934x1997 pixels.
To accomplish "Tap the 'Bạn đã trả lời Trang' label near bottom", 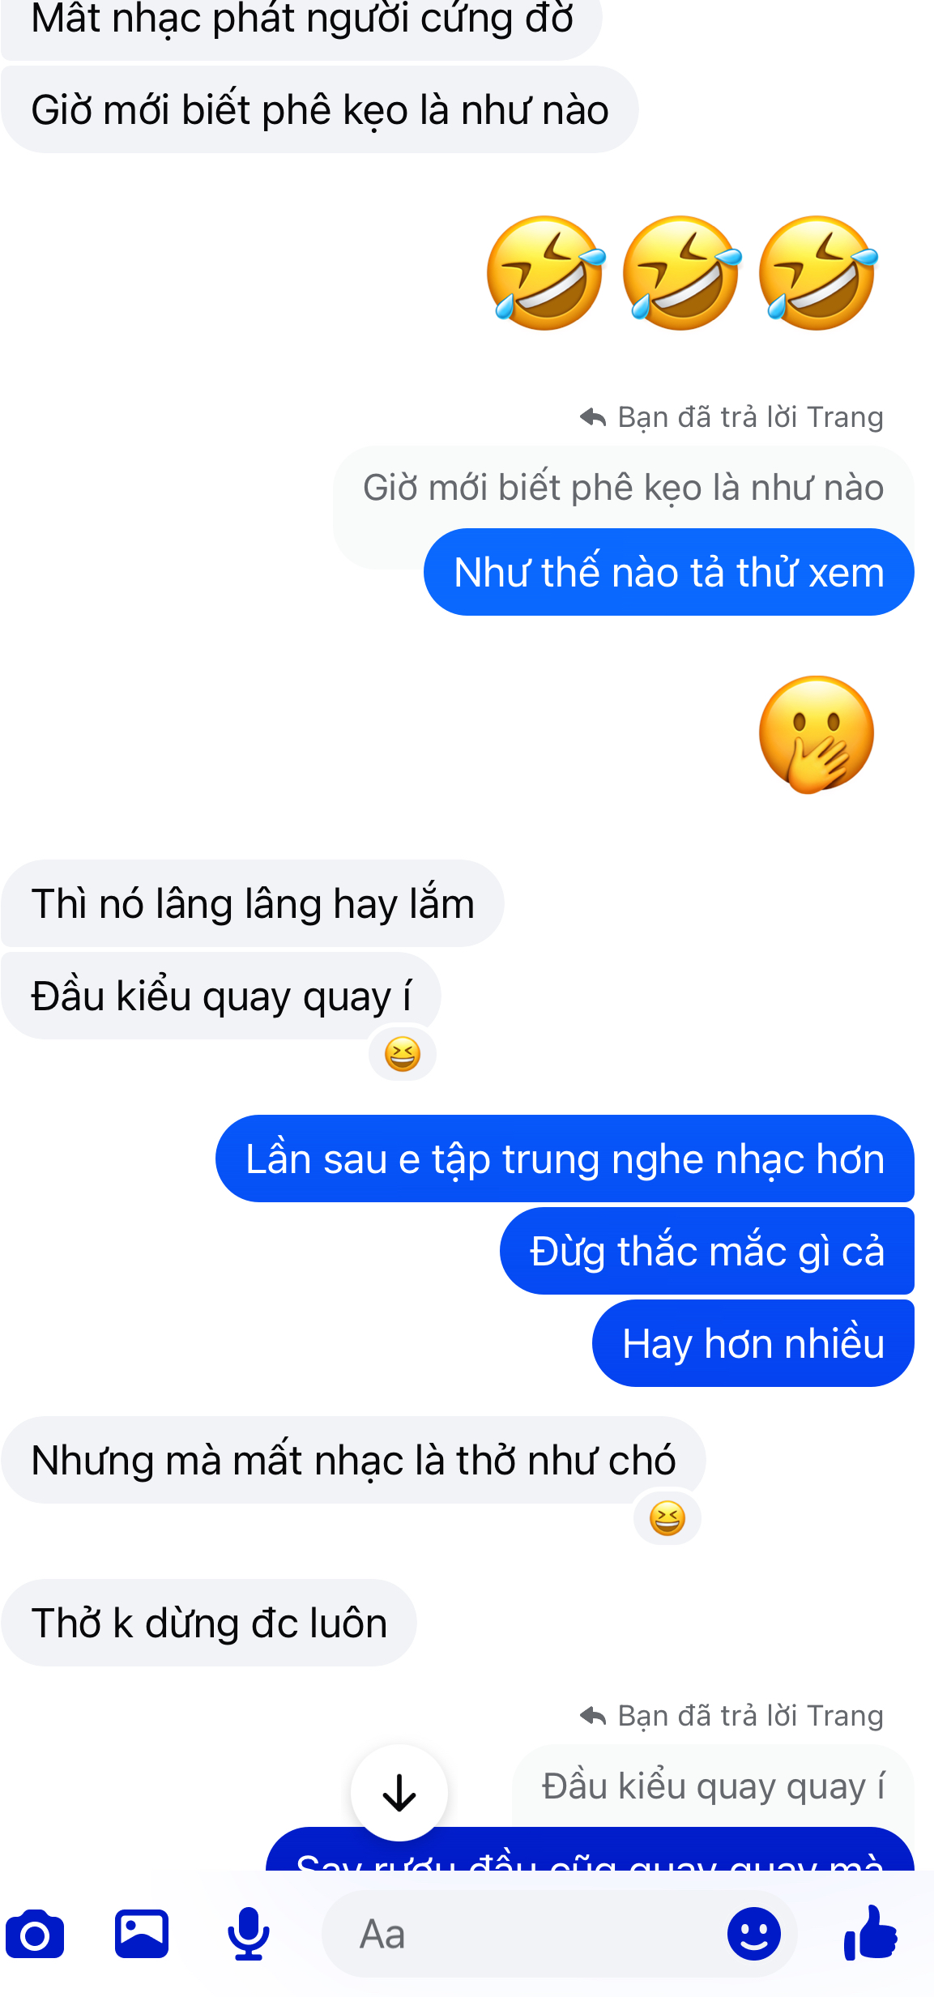I will [x=750, y=1716].
